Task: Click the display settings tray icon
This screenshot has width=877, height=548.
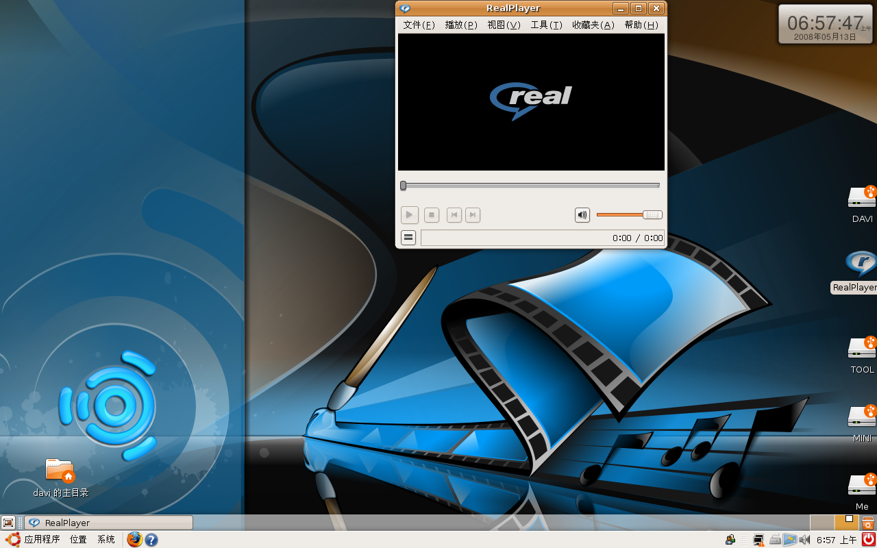Action: (x=790, y=540)
